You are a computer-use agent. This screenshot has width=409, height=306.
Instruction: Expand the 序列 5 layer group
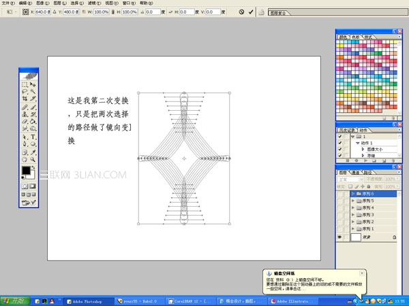click(353, 201)
